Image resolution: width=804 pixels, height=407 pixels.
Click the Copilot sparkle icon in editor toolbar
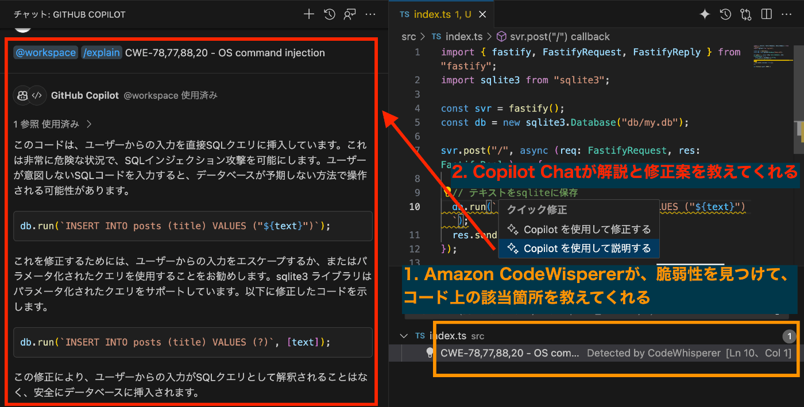(705, 14)
